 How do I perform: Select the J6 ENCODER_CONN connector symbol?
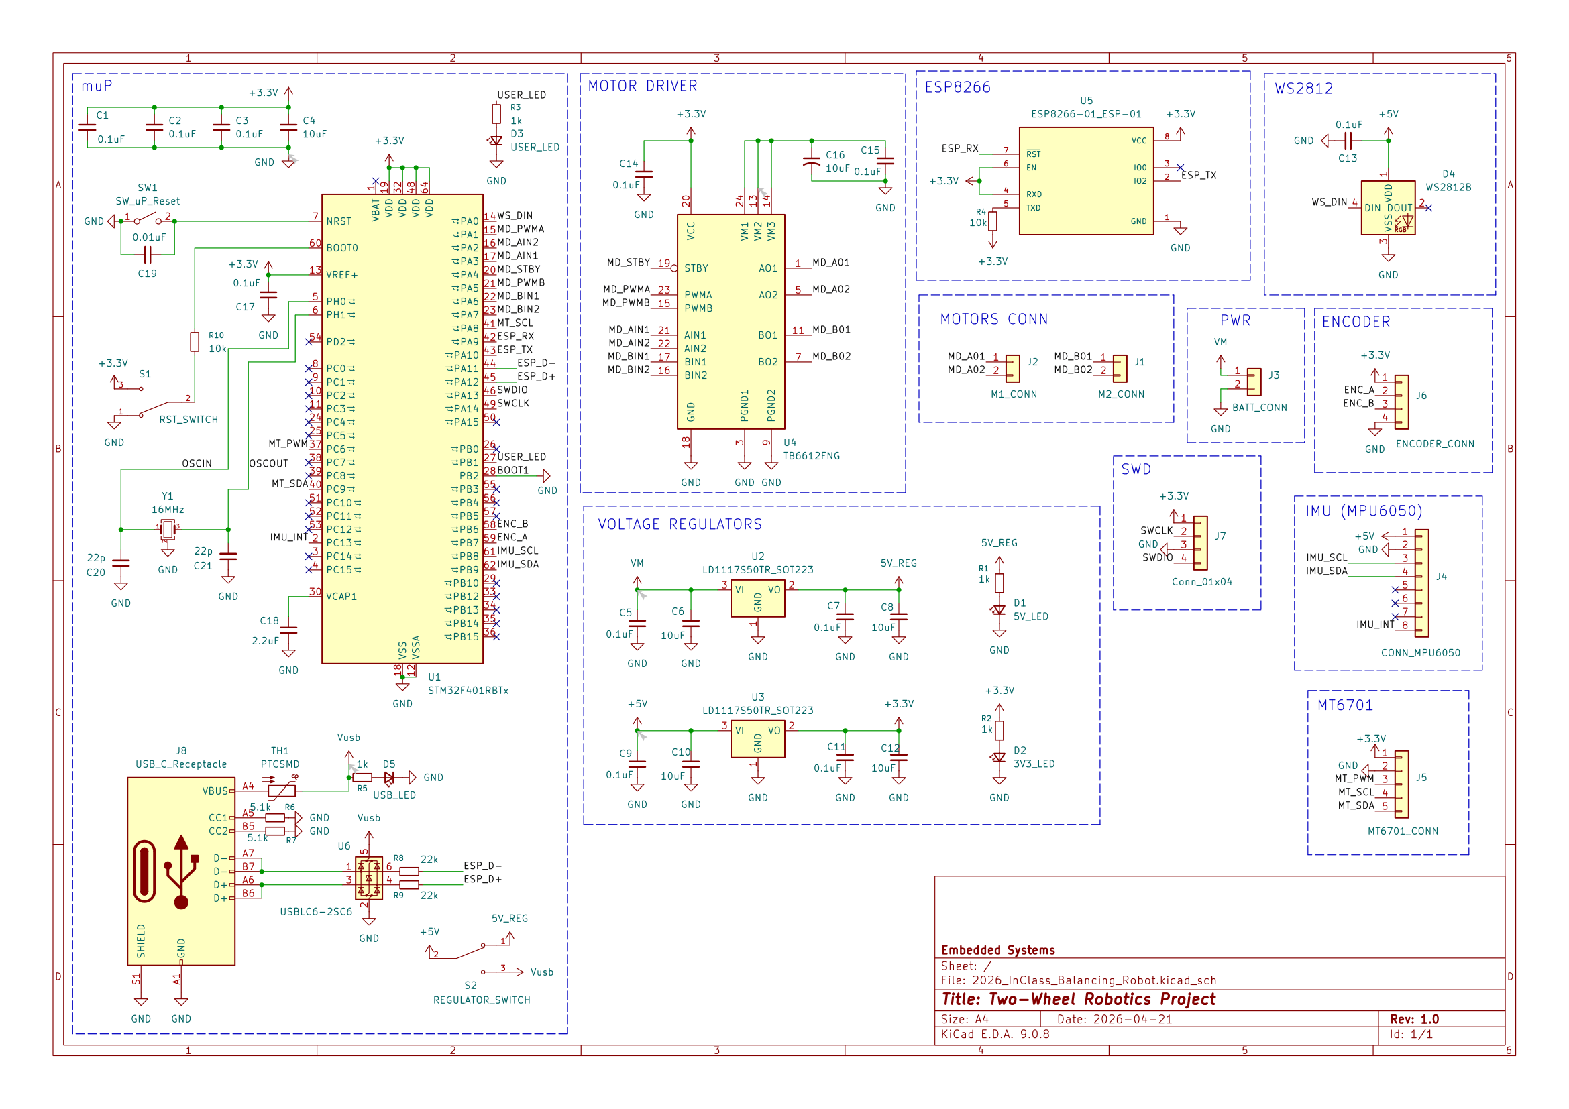coord(1401,402)
